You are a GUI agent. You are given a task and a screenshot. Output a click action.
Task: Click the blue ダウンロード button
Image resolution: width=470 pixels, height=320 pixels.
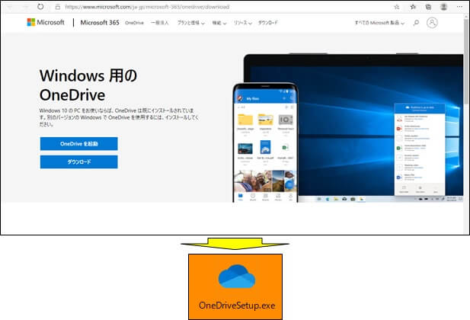[78, 162]
